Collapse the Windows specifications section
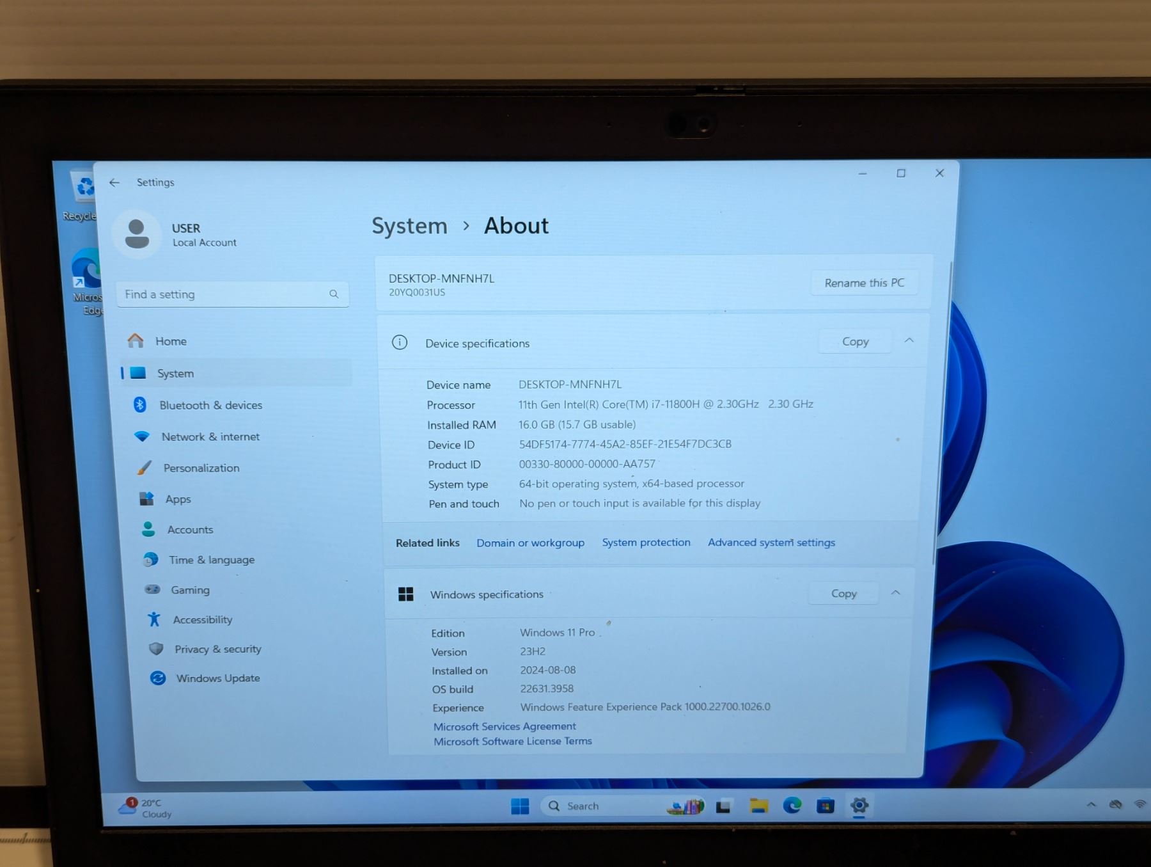 pos(895,593)
